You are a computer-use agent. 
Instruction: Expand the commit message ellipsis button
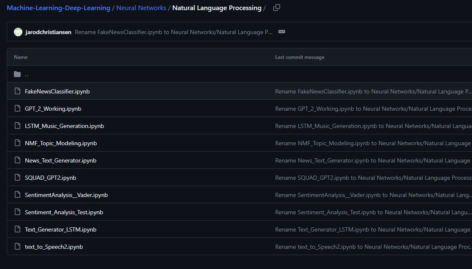tap(282, 32)
